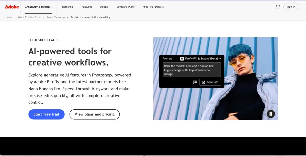This screenshot has width=306, height=156.
Task: Click Start free trial button
Action: tap(46, 114)
